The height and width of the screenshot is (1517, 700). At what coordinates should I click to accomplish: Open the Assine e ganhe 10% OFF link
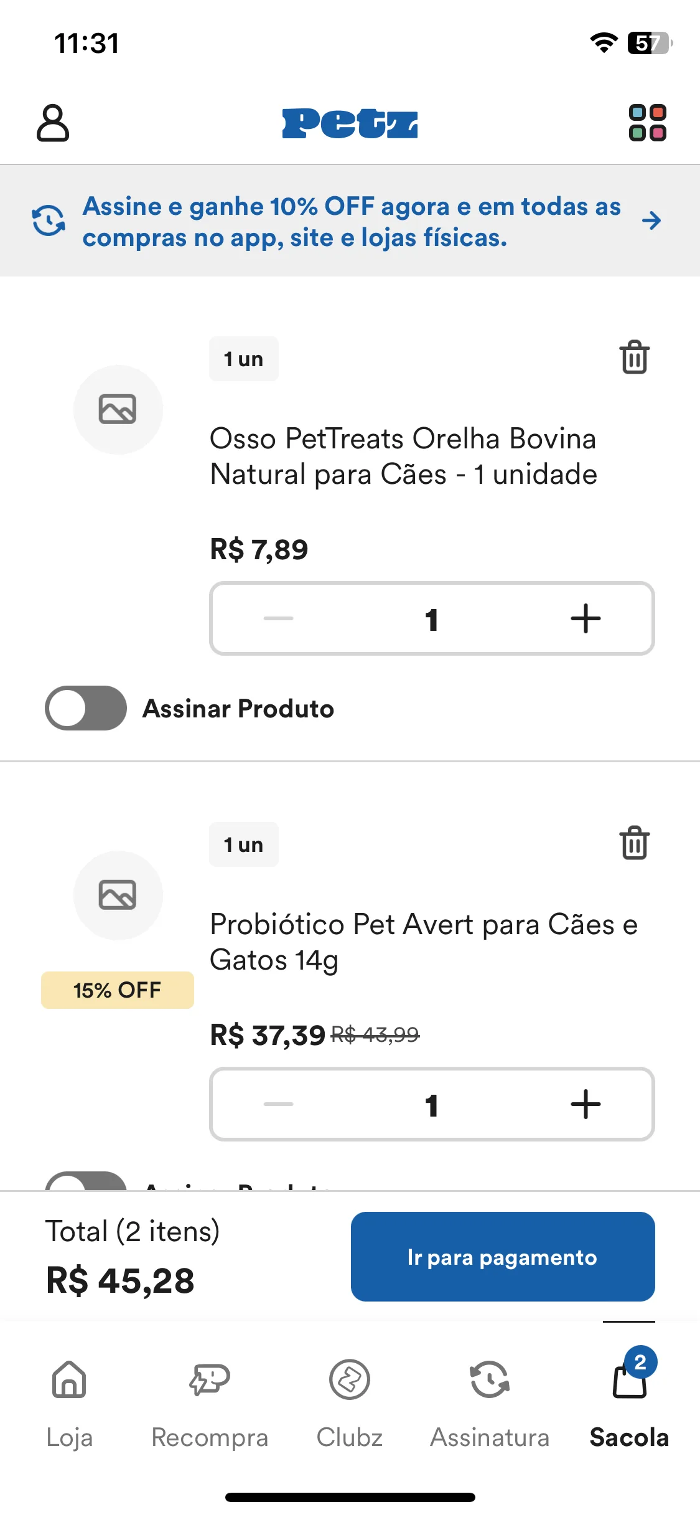point(352,222)
